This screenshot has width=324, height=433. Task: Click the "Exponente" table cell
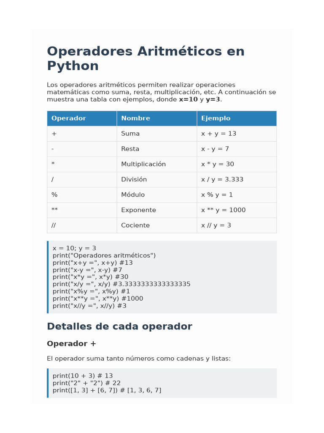(x=138, y=210)
